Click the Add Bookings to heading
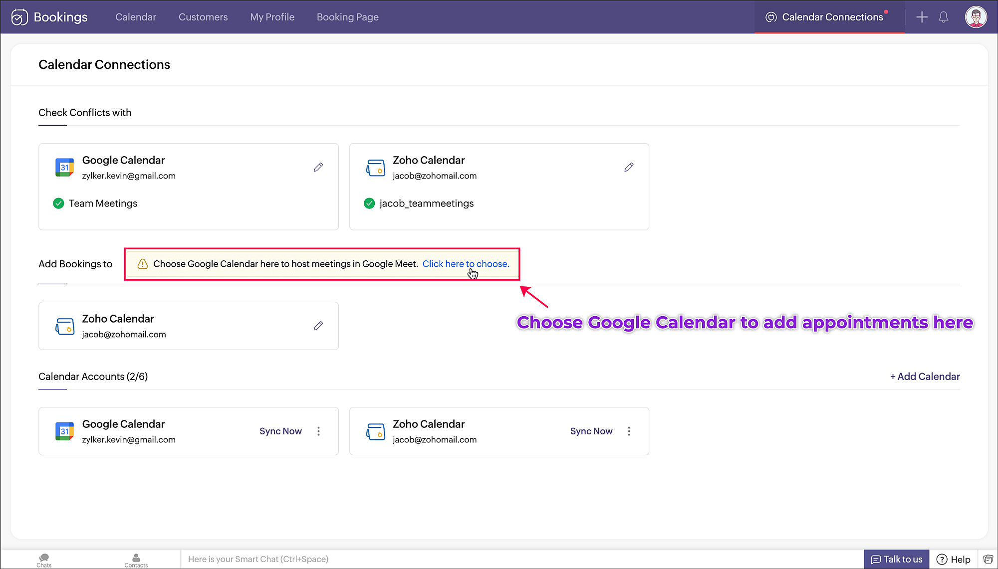Image resolution: width=998 pixels, height=569 pixels. [x=75, y=264]
